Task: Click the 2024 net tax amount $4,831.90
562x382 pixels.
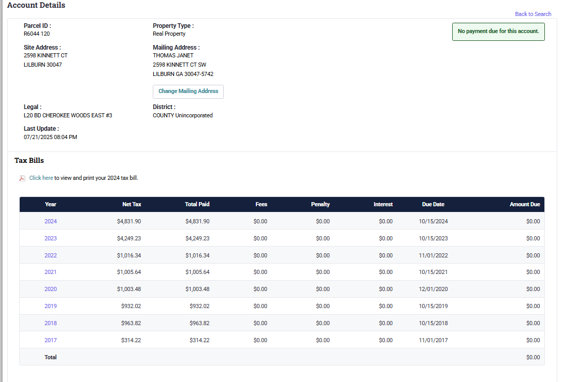Action: tap(129, 221)
